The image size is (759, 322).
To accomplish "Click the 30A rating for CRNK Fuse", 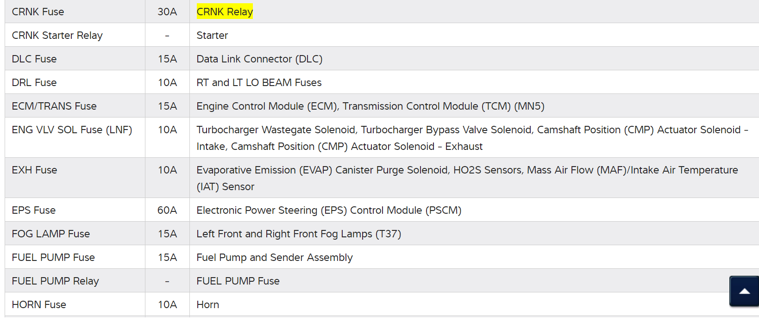I will tap(167, 12).
